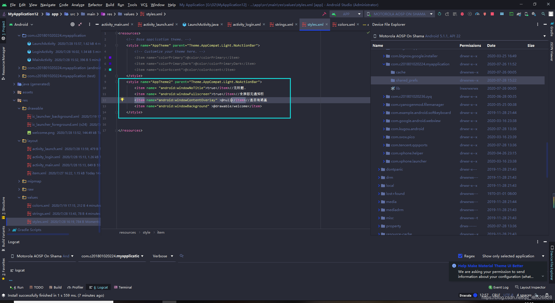Click the Apply Changes and Restart Activity icon
Screen dimensions: 555x303
click(447, 14)
